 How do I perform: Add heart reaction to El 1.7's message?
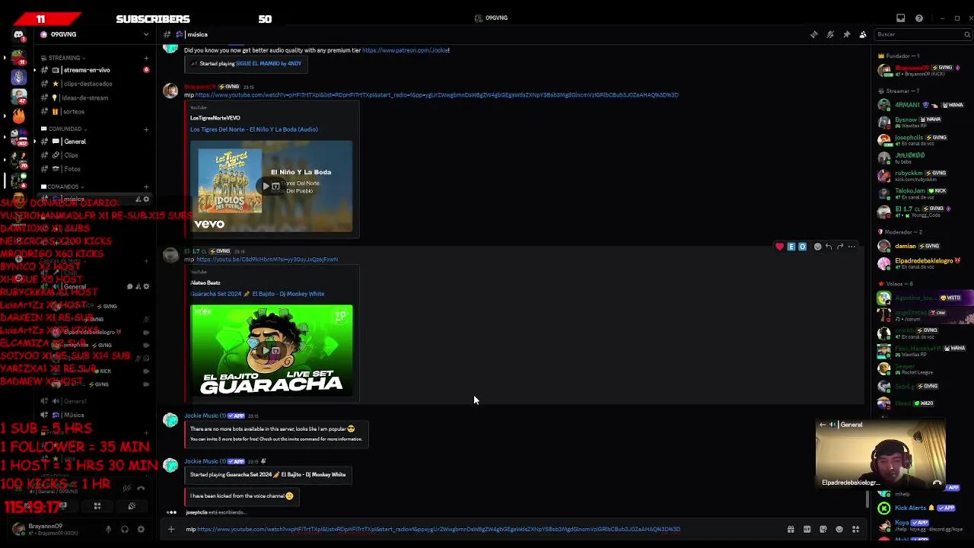[x=779, y=247]
